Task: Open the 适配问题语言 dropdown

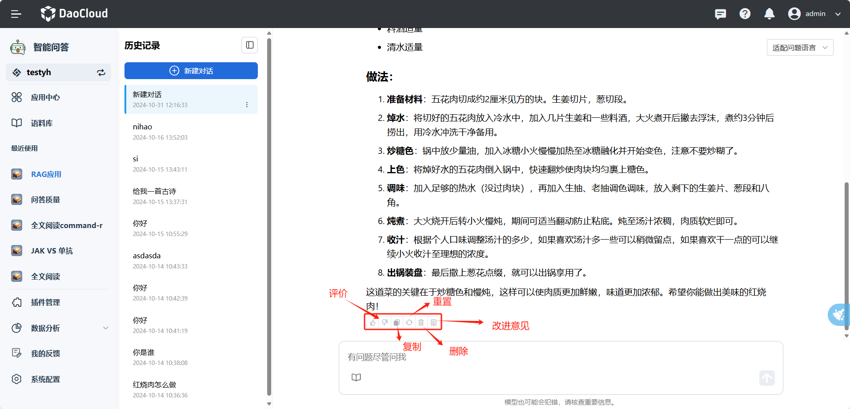Action: pos(799,47)
